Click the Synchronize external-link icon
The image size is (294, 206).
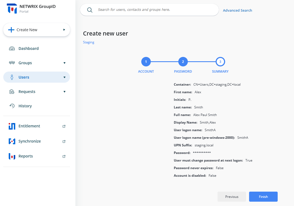pos(64,141)
